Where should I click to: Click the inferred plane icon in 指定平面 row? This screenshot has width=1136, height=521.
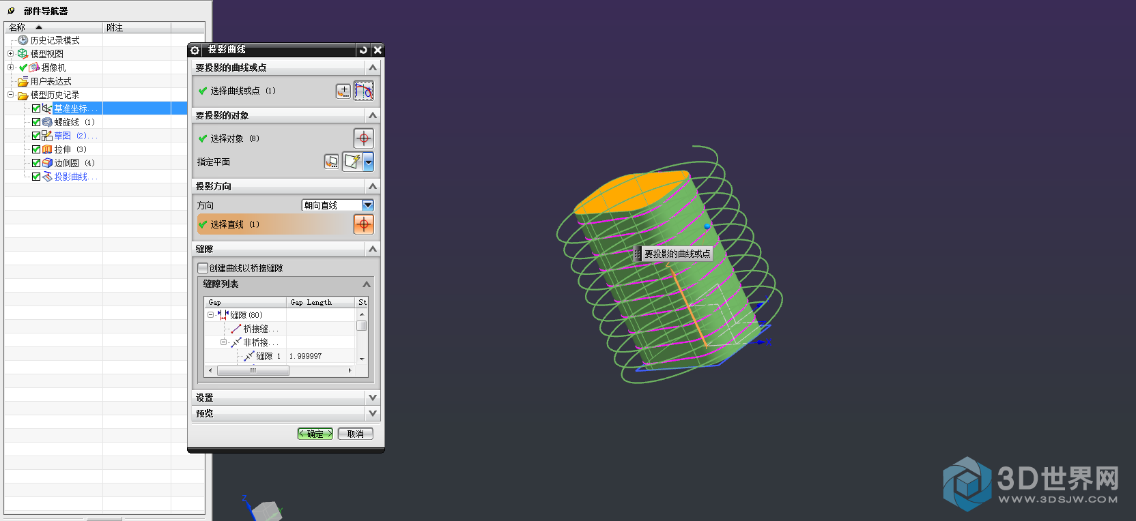(x=352, y=162)
